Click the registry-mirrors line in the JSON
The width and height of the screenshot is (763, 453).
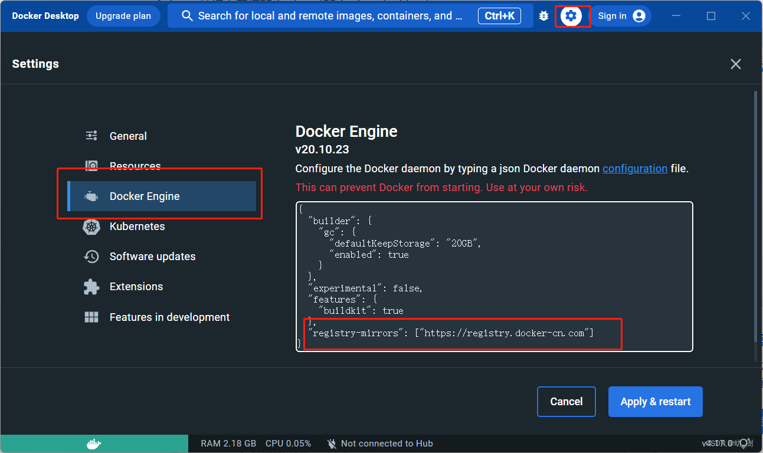[x=451, y=333]
